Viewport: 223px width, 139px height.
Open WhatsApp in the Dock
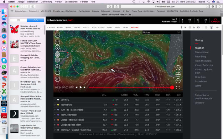(x=4, y=67)
